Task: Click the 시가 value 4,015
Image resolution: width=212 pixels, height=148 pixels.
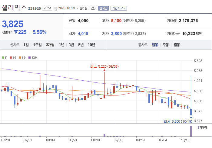Action: coord(83,34)
